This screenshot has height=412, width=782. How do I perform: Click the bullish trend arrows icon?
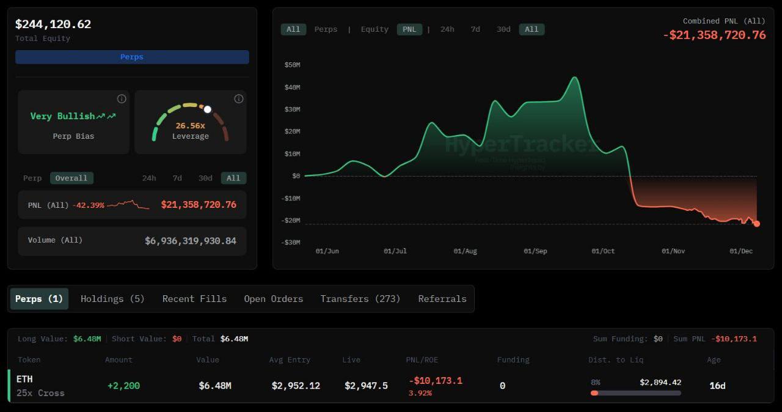pyautogui.click(x=106, y=116)
